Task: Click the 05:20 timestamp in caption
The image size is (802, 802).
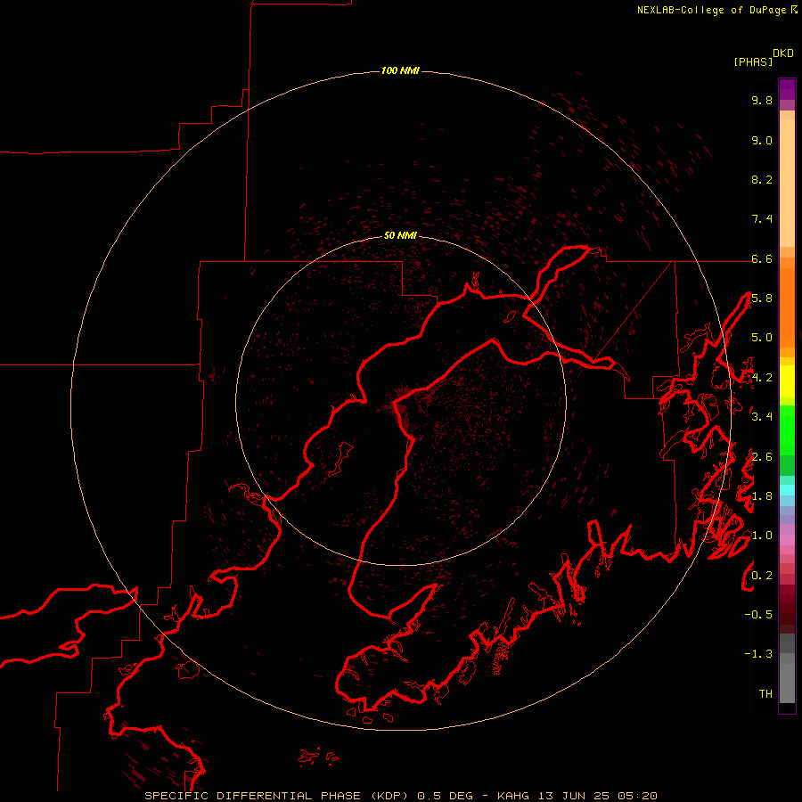Action: tap(637, 796)
